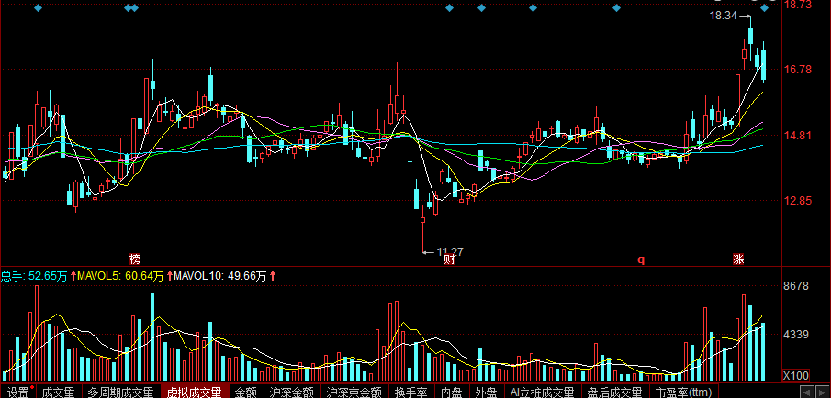Click the left arrow to show earlier indicator tabs
Screen dimensions: 831x398
click(x=805, y=392)
